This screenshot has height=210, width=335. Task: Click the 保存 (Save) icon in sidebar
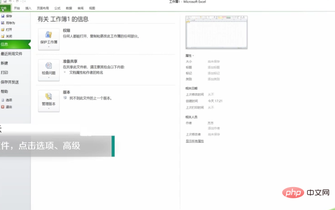pos(3,16)
